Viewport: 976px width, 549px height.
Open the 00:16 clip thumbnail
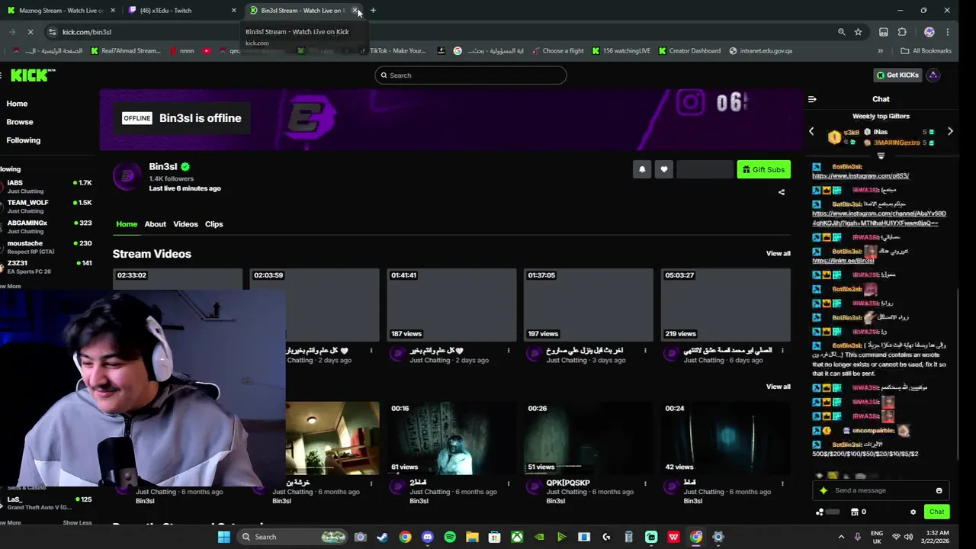(x=451, y=438)
